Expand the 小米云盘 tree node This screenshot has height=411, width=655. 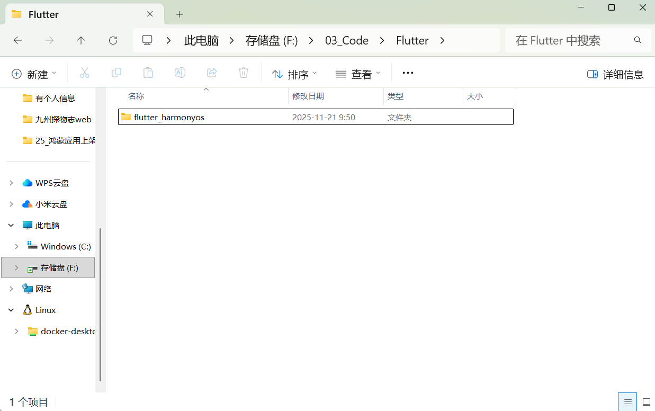[x=12, y=204]
